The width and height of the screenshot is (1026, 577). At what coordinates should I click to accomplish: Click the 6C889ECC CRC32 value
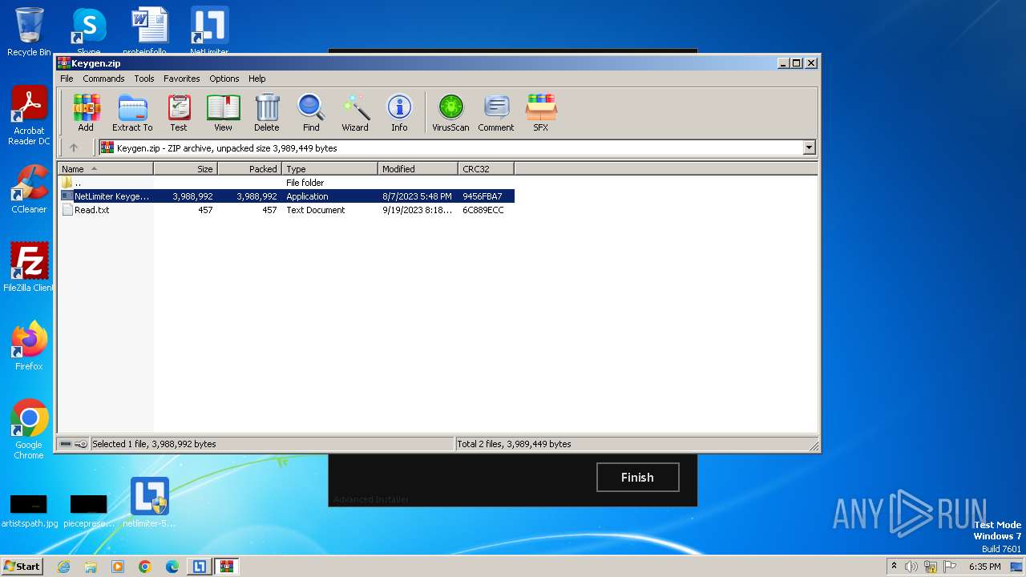tap(483, 210)
